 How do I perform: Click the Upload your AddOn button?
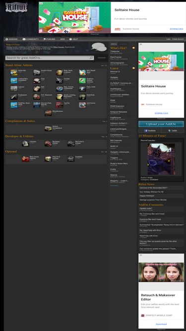(161, 124)
